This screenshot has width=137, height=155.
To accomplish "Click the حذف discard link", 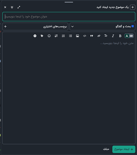I will pos(106,149).
